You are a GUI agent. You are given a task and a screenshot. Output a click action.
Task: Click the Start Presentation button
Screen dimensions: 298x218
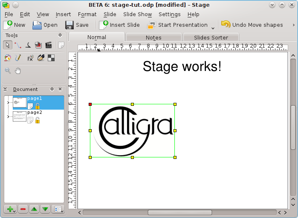click(177, 25)
